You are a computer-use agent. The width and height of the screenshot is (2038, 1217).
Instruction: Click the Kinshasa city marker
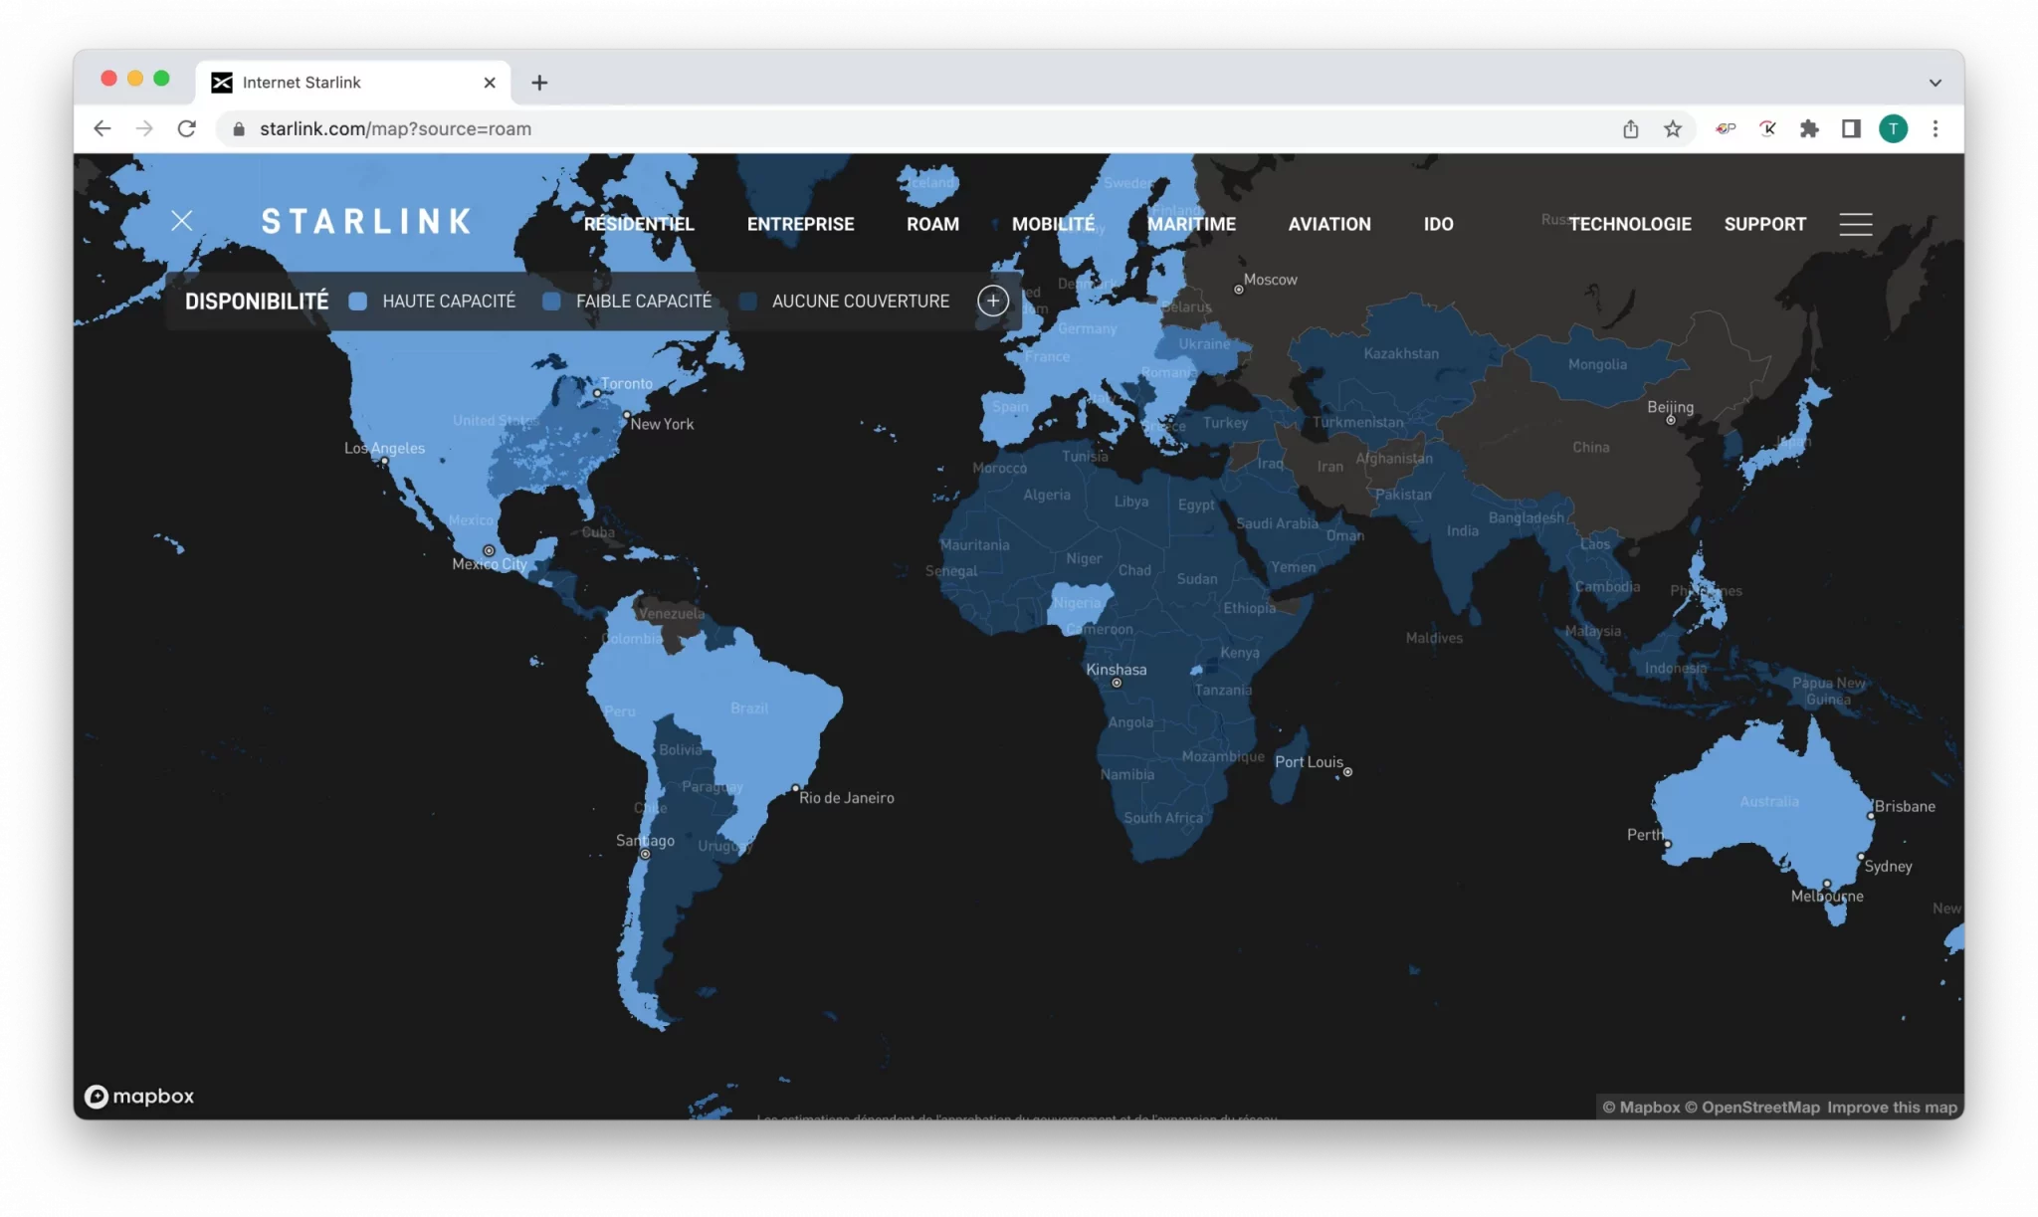pos(1117,683)
